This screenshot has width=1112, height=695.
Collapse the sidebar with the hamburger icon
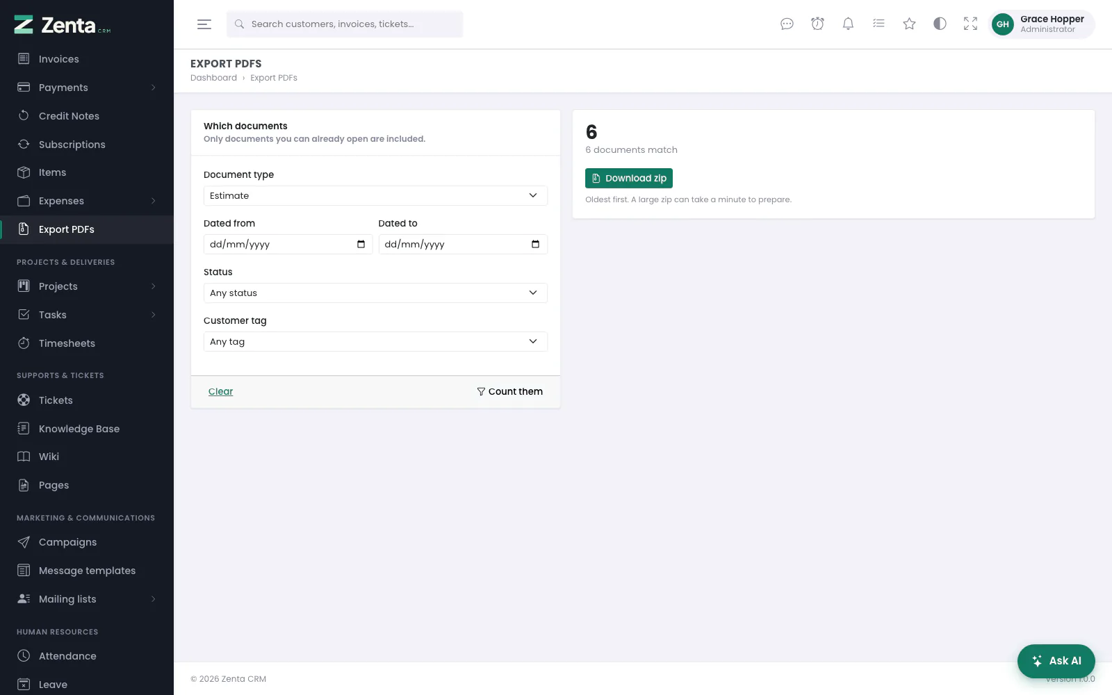(x=204, y=24)
